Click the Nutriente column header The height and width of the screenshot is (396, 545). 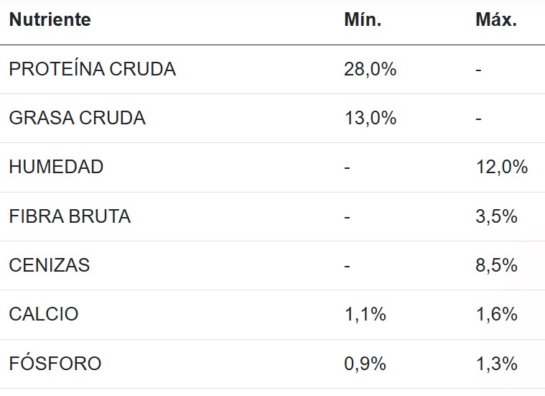tap(50, 20)
